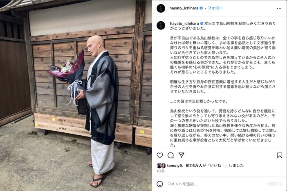Click caption profile avatar beside the post text
This screenshot has height=191, width=287.
pyautogui.click(x=161, y=25)
